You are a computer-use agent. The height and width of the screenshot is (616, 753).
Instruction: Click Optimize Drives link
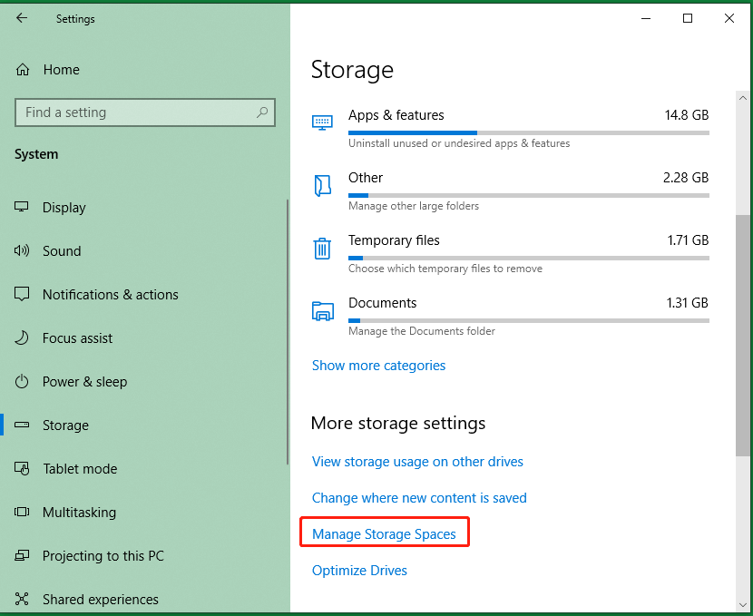[359, 571]
